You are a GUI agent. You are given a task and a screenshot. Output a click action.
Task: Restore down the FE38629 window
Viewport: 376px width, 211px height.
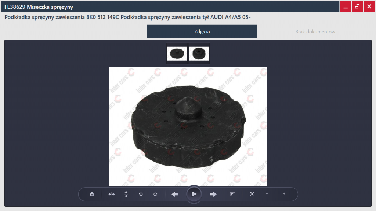(357, 7)
